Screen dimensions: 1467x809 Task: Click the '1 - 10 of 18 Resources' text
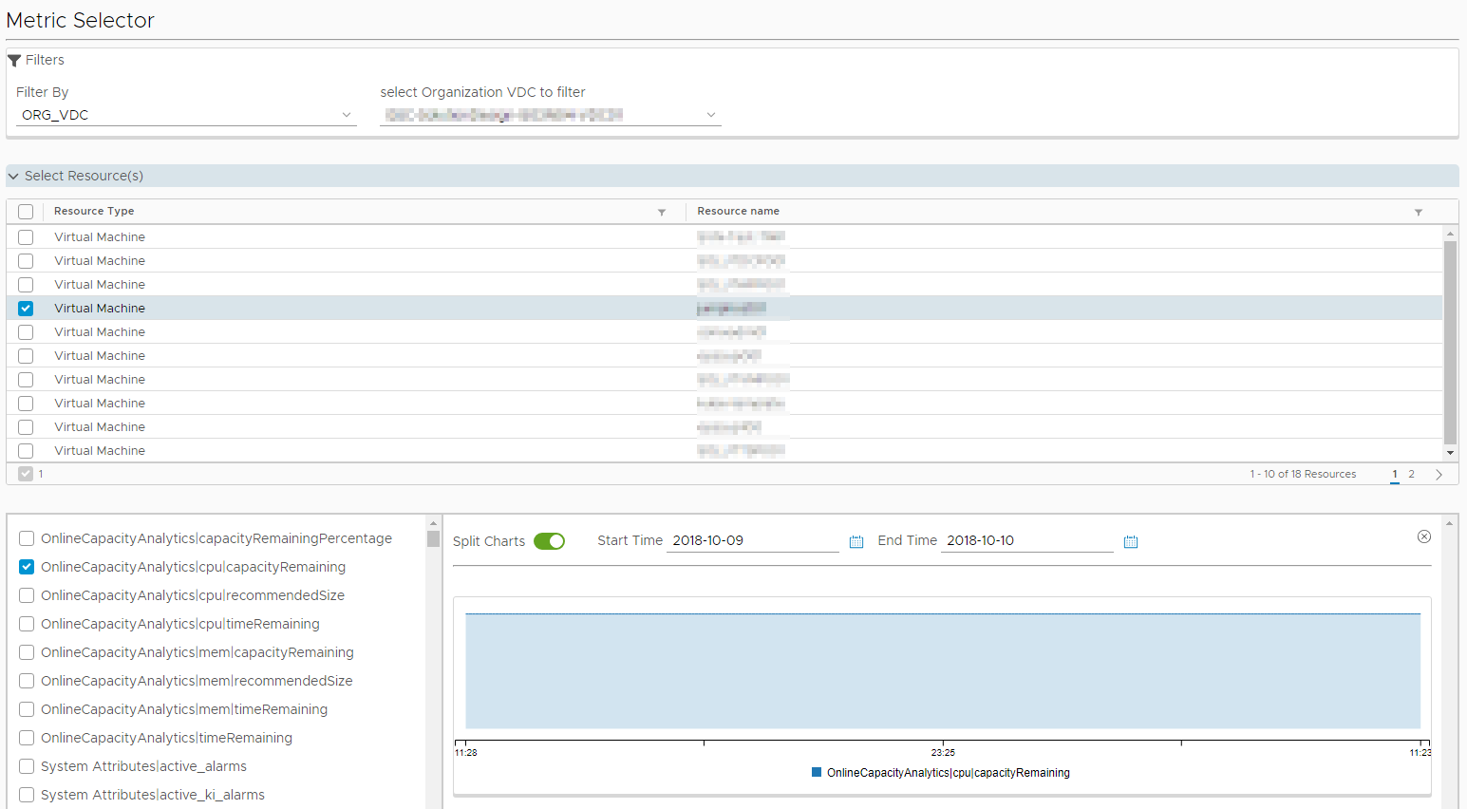coord(1303,474)
